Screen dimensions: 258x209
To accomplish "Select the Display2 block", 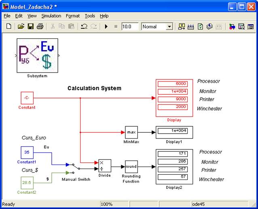I will [x=174, y=166].
